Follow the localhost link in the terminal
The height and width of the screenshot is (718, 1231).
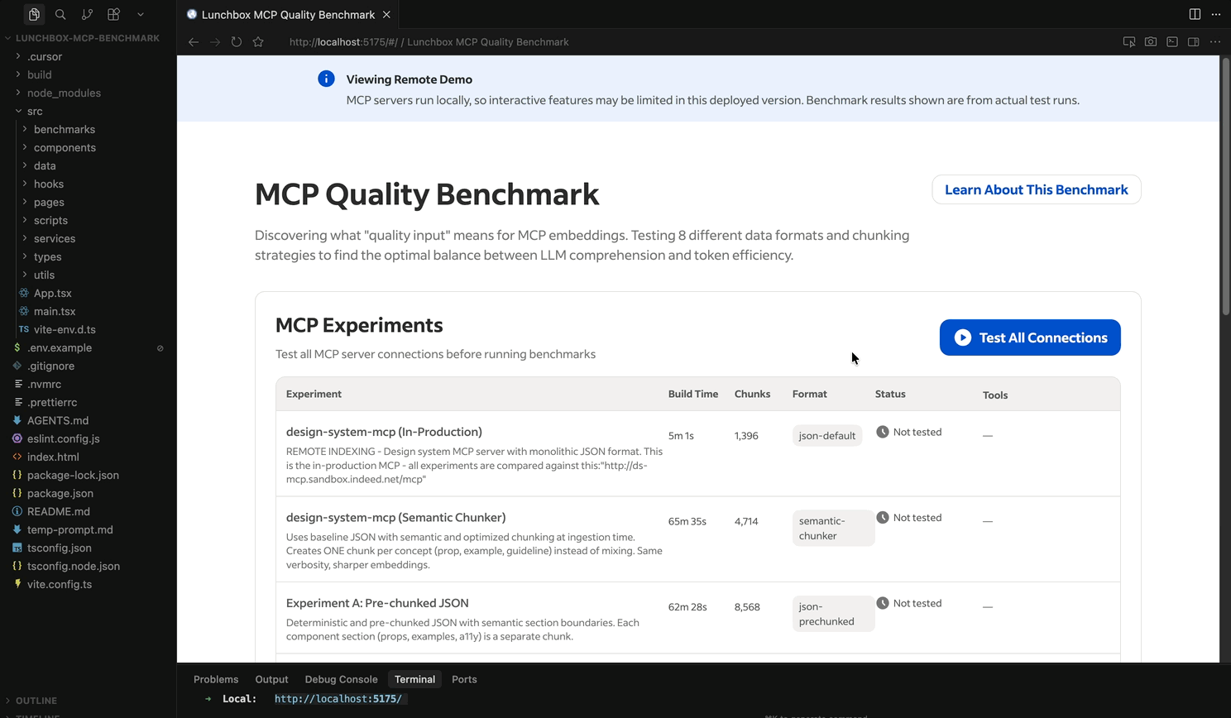point(339,699)
